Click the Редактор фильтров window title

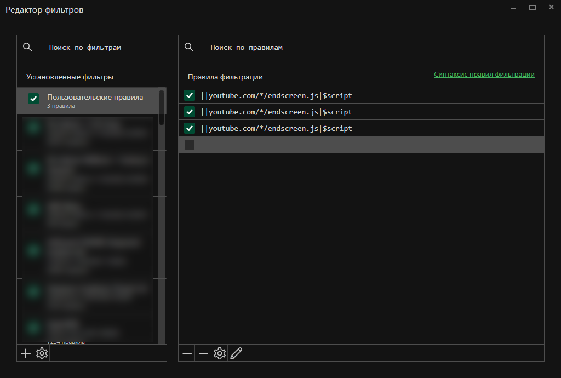[x=44, y=10]
